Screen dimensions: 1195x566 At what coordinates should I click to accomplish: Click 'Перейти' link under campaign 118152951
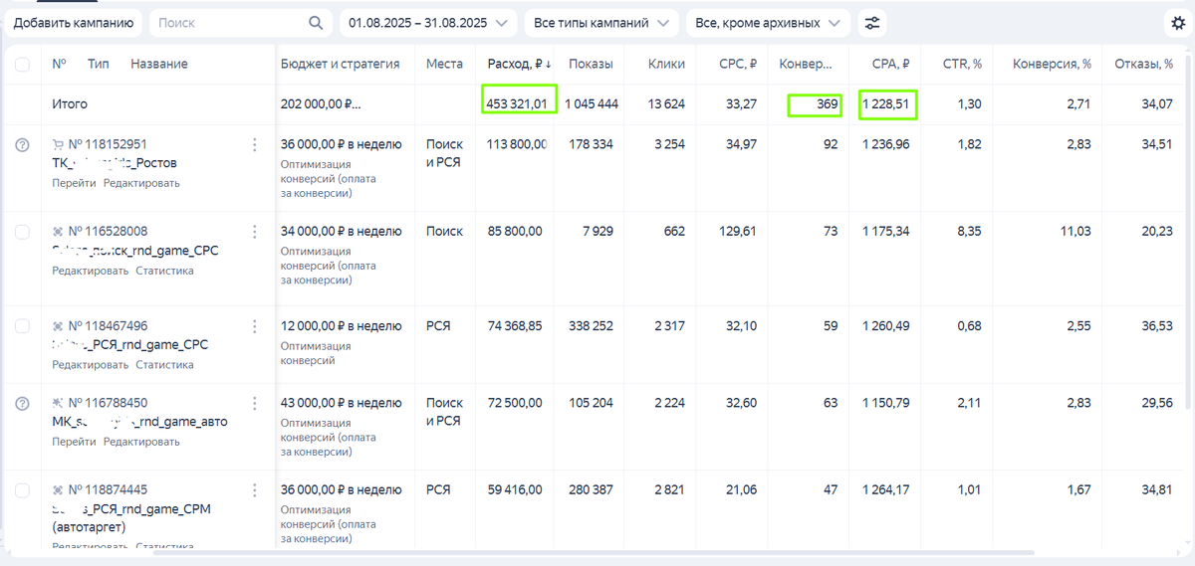[74, 183]
